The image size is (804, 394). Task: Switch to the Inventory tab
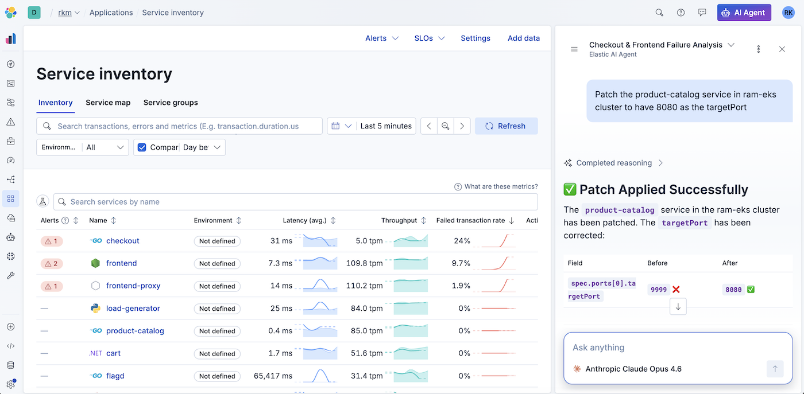click(55, 103)
